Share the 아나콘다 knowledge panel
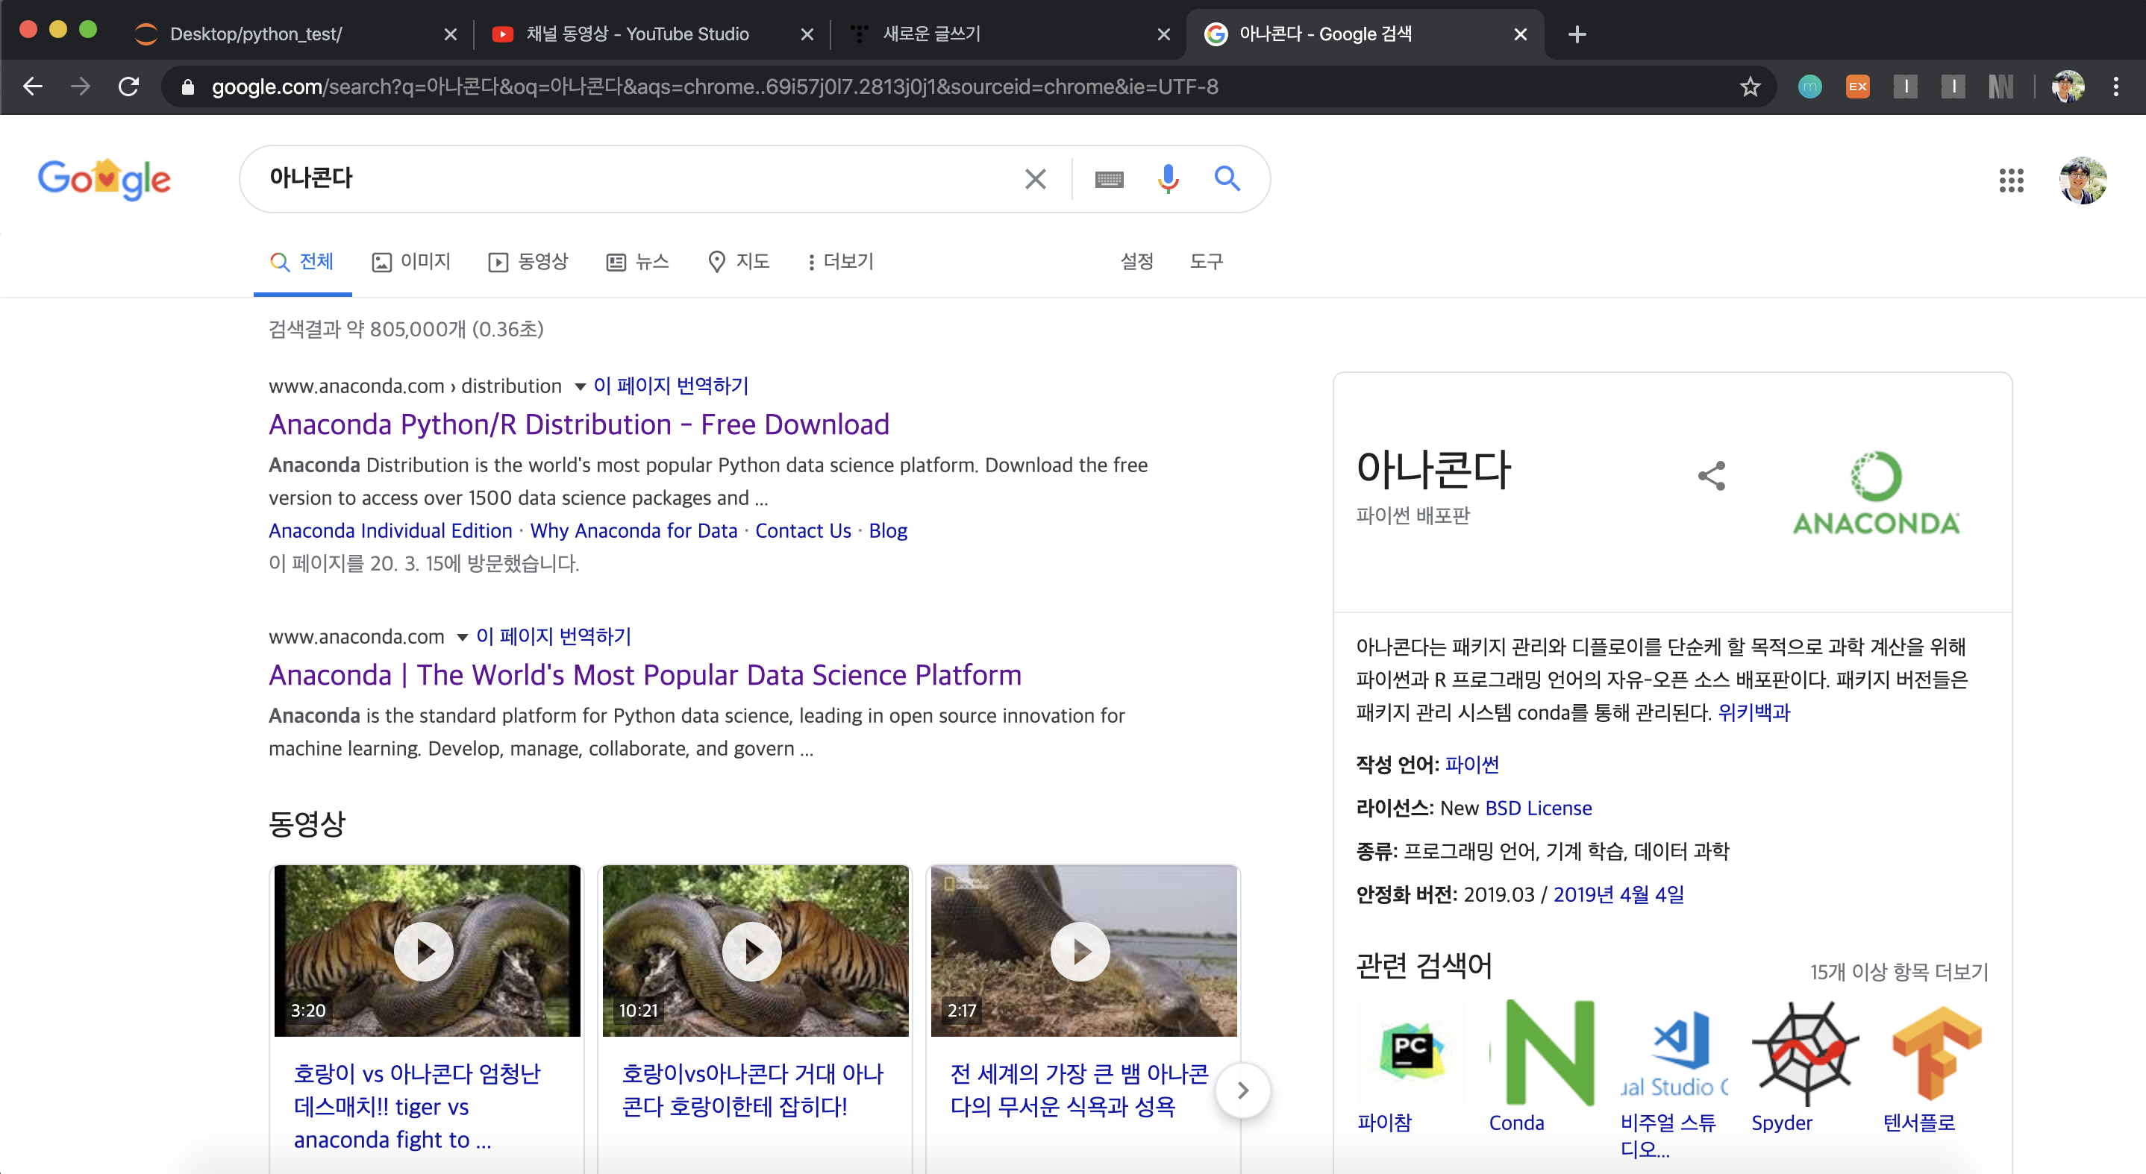The height and width of the screenshot is (1174, 2146). pos(1712,475)
